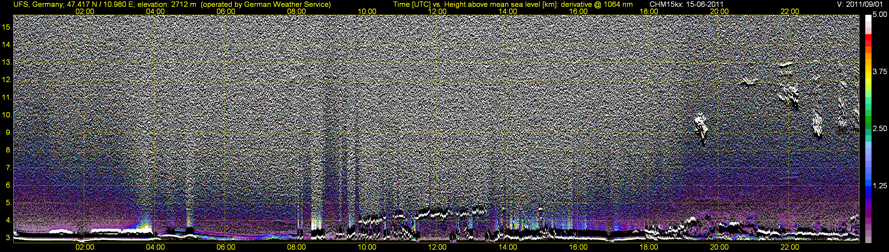Click the 08:00 label on the upper time axis
The width and height of the screenshot is (889, 252).
click(x=296, y=11)
